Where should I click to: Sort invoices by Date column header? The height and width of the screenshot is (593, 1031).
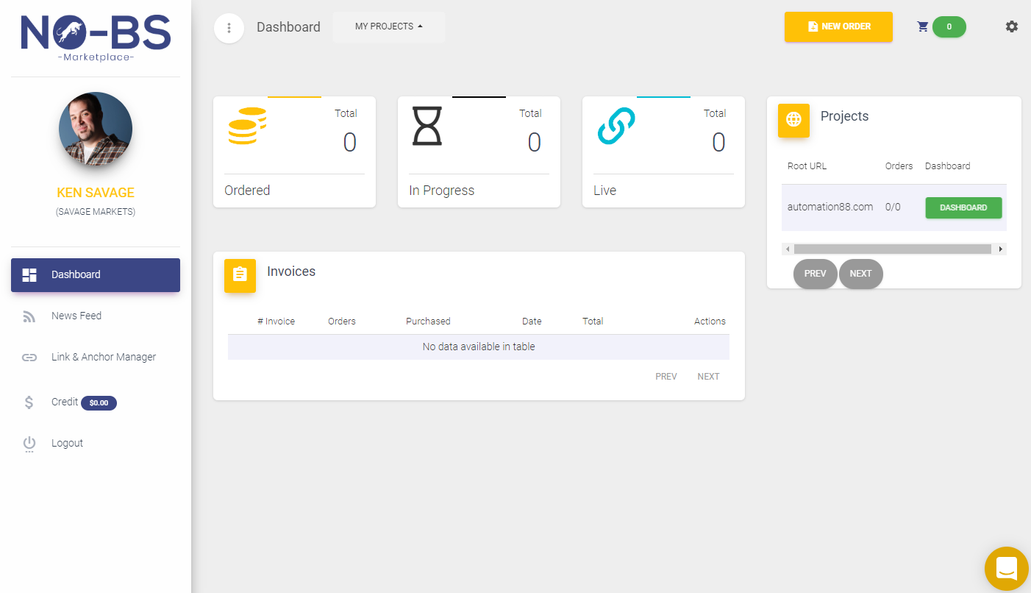[532, 322]
